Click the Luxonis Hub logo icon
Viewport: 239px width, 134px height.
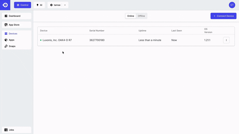click(5, 5)
